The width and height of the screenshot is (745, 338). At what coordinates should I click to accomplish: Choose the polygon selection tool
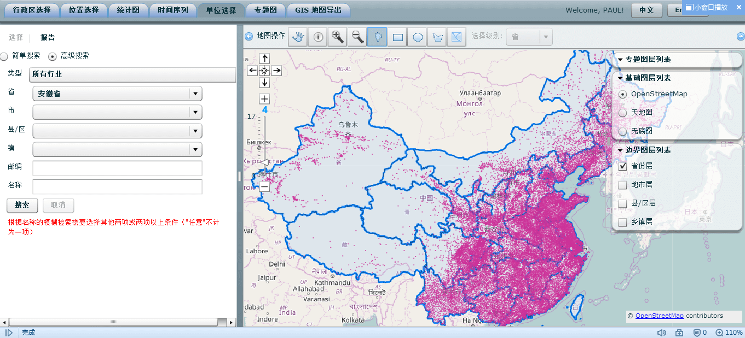point(437,37)
